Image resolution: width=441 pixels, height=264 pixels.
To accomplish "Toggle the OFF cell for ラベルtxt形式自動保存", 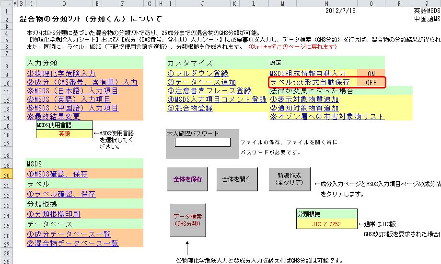I will coord(371,82).
